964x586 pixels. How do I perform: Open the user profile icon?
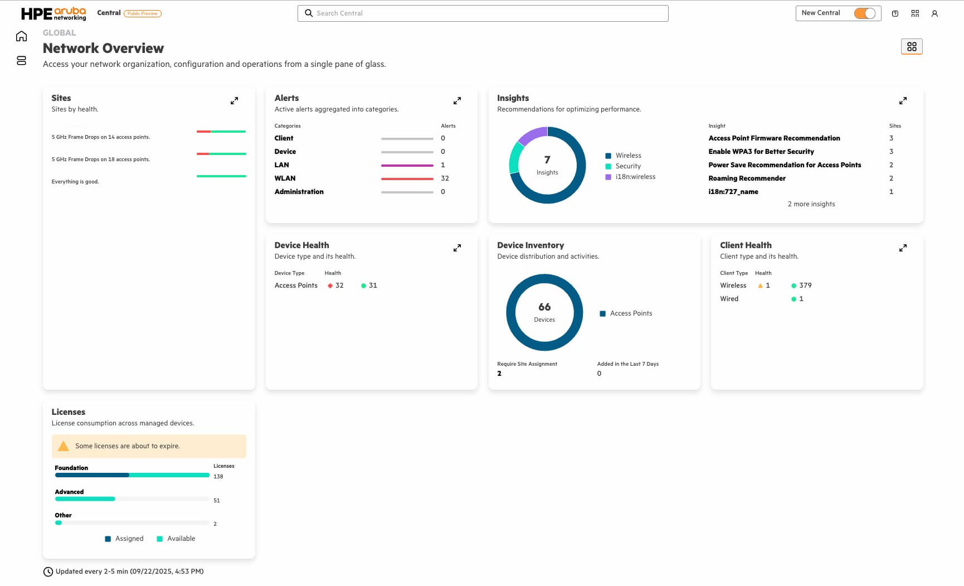pos(934,13)
